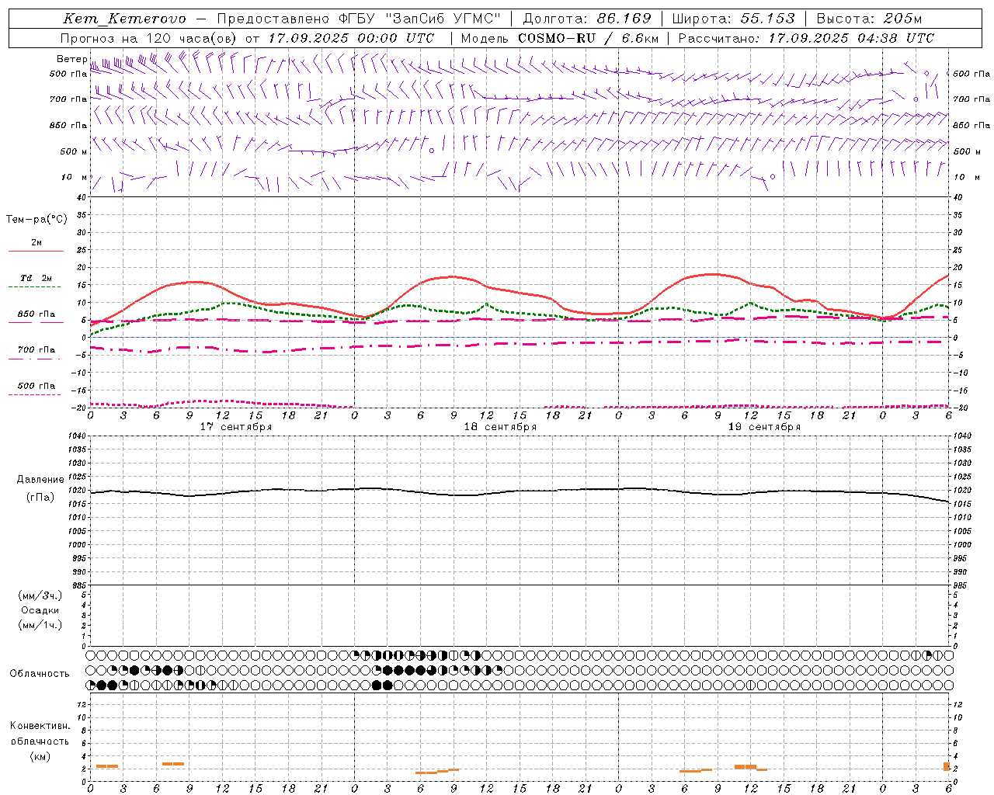This screenshot has height=795, width=994.
Task: Click the "500 гПа" temperature legend entry
Action: tap(36, 385)
